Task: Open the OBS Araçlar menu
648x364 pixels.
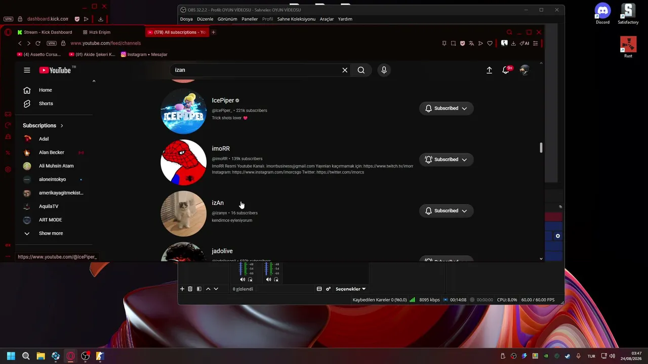Action: click(x=327, y=19)
